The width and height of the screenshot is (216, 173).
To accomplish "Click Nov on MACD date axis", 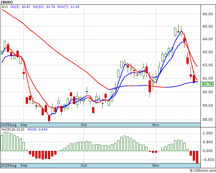I will click(156, 165).
